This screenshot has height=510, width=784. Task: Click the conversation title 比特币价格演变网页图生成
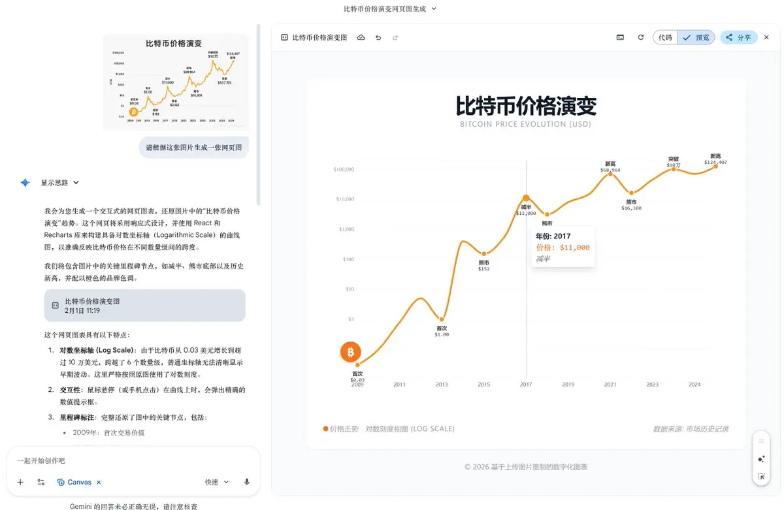[x=385, y=8]
